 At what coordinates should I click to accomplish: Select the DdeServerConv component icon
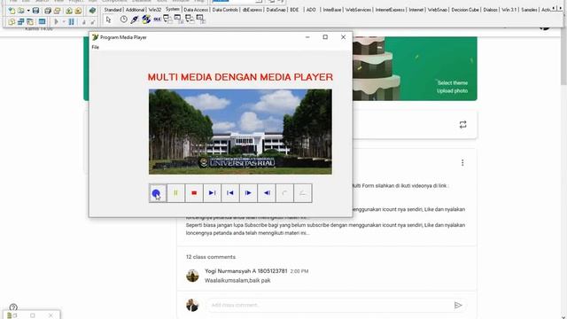[190, 19]
